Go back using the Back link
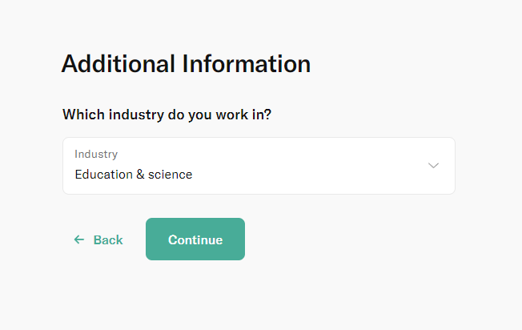 pos(98,239)
